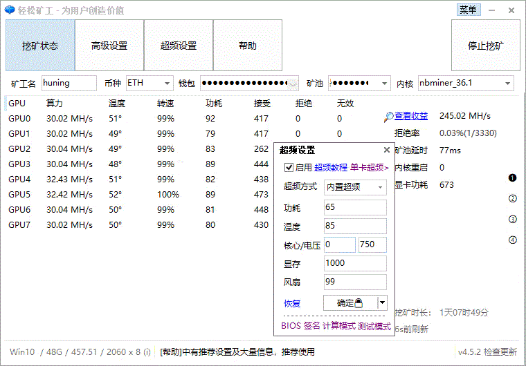Viewport: 526px width, 366px height.
Task: Click the 计算模式 link
Action: click(x=338, y=326)
